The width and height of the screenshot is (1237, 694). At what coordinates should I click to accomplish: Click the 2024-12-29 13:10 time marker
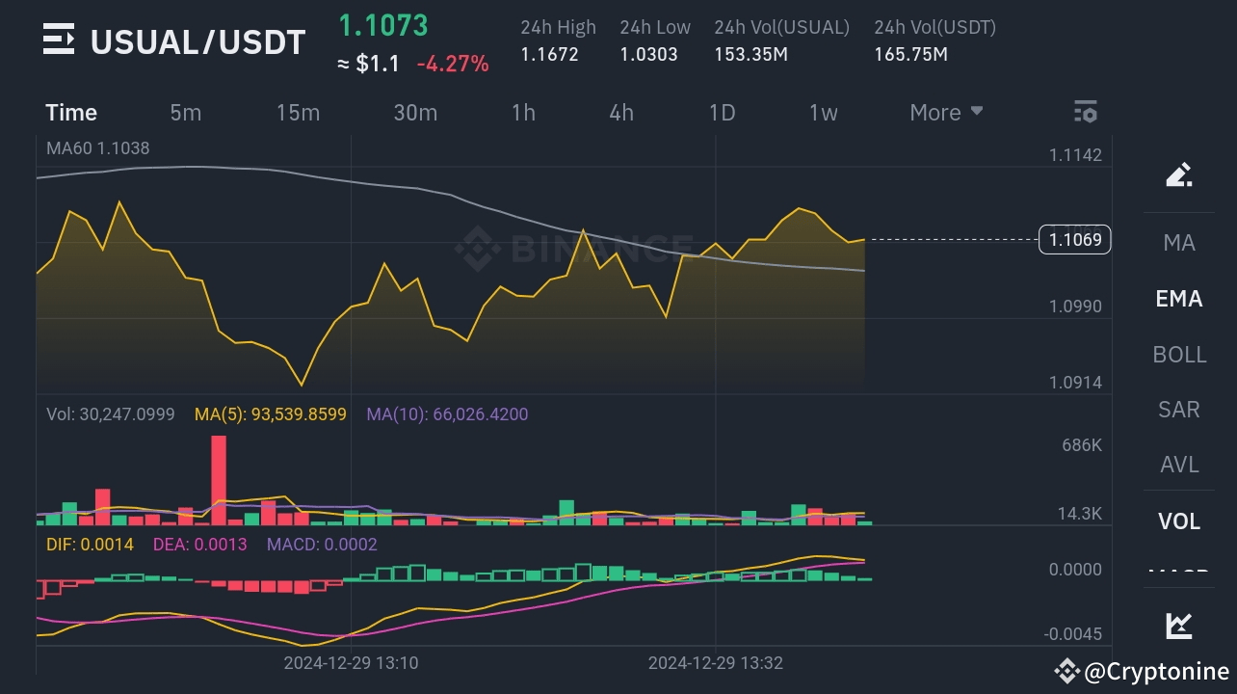(x=351, y=663)
